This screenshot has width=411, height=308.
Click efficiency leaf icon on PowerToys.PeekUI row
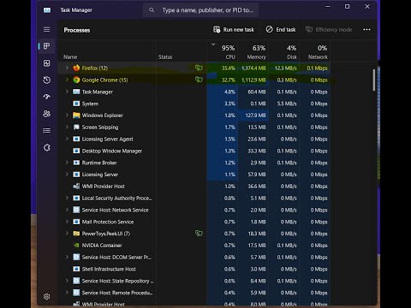pyautogui.click(x=199, y=234)
